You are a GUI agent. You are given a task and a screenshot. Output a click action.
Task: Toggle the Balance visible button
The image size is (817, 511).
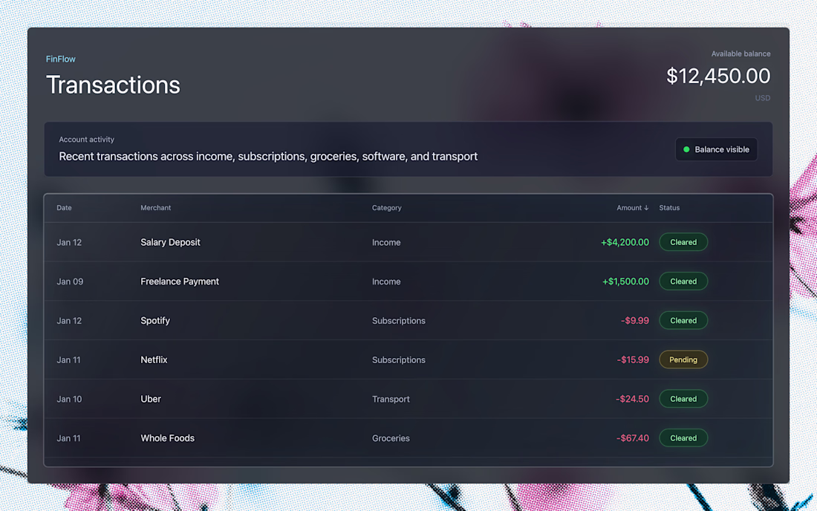pos(716,149)
